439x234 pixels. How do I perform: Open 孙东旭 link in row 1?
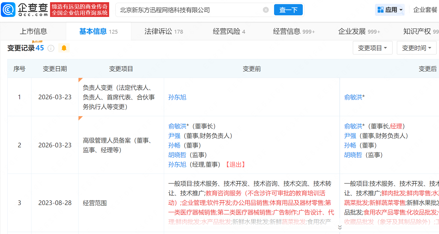pos(177,97)
